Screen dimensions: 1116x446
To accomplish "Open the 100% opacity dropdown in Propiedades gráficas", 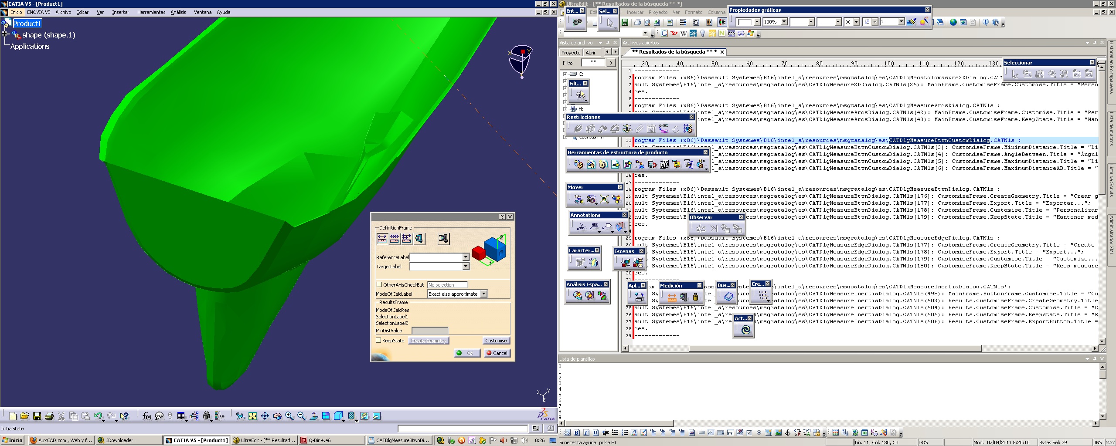I will click(784, 22).
